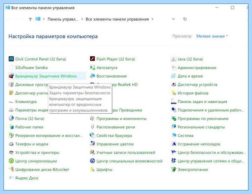Screen dimensions: 252x194
Task: Open Программы и компоненты link
Action: [x=121, y=118]
